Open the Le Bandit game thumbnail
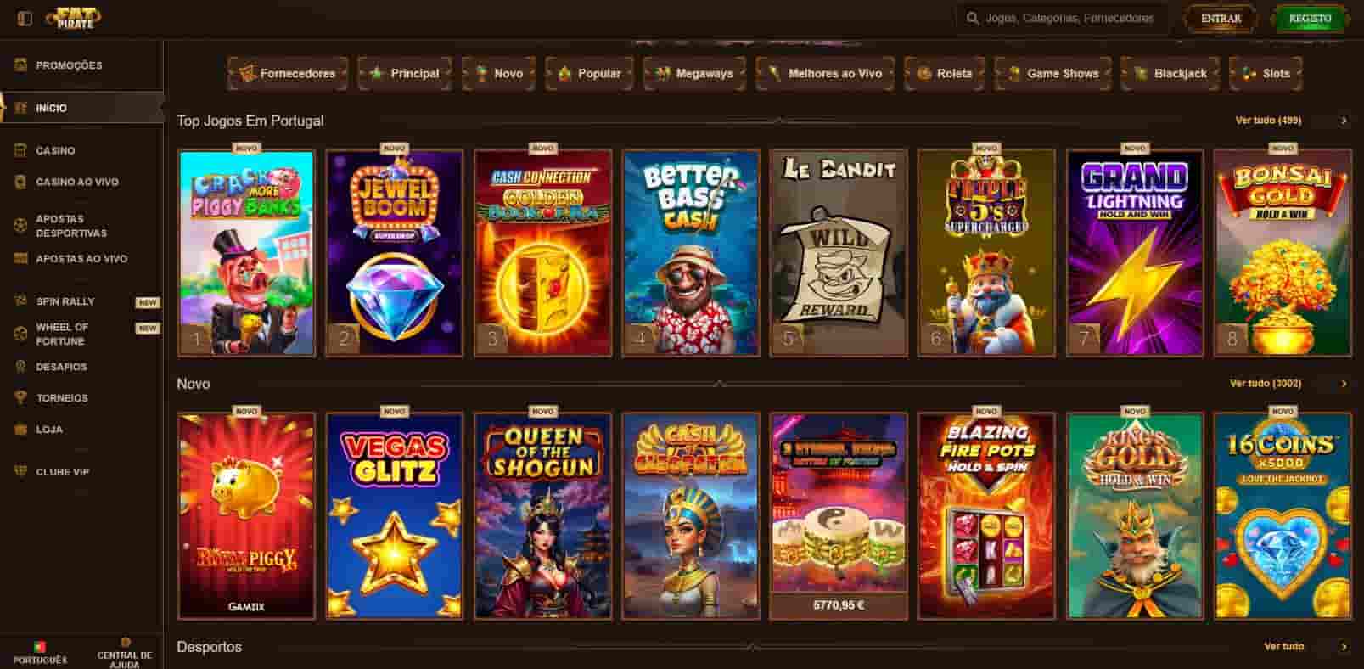This screenshot has width=1364, height=669. pos(839,253)
